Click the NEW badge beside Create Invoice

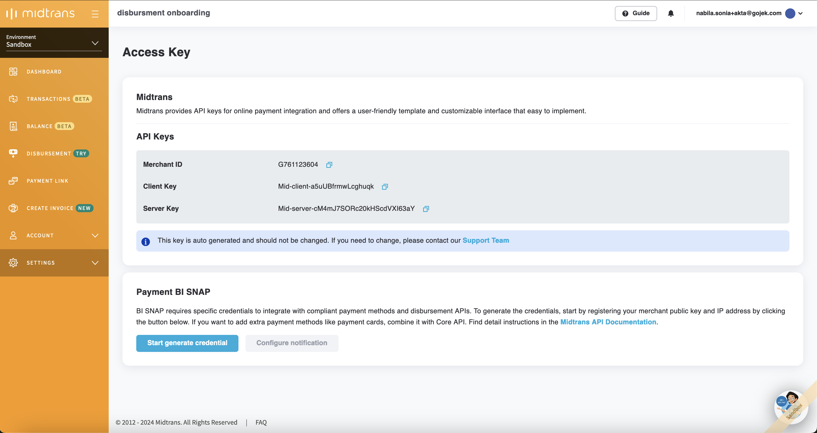tap(84, 208)
